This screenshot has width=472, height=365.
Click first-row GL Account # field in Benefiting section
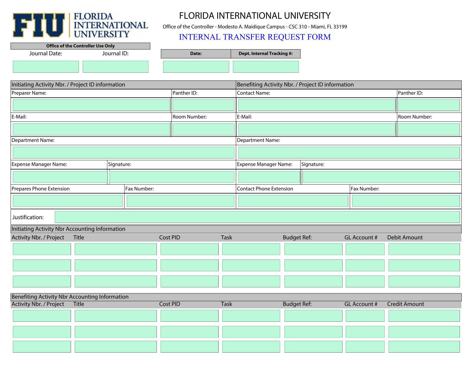point(365,316)
